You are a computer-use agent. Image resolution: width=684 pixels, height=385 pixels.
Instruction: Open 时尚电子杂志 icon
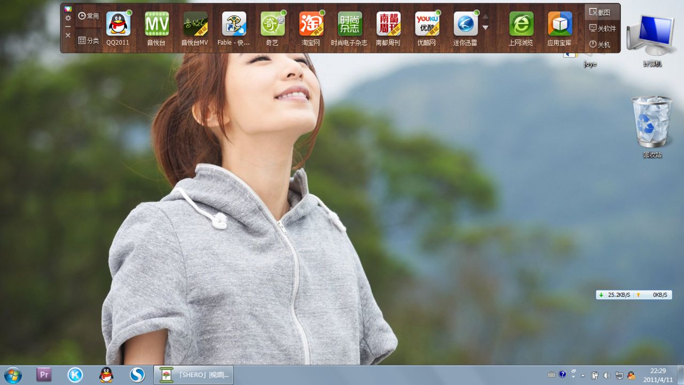coord(349,24)
